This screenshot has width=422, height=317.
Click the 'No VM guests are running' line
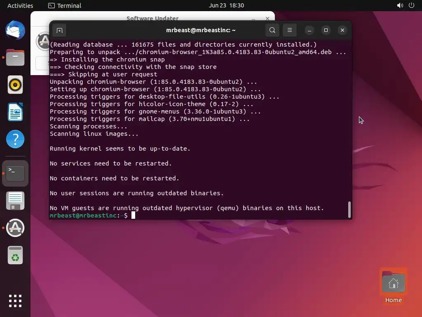(187, 208)
